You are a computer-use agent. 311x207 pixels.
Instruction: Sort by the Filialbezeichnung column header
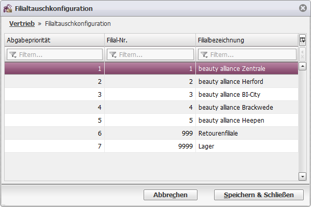tap(247, 40)
